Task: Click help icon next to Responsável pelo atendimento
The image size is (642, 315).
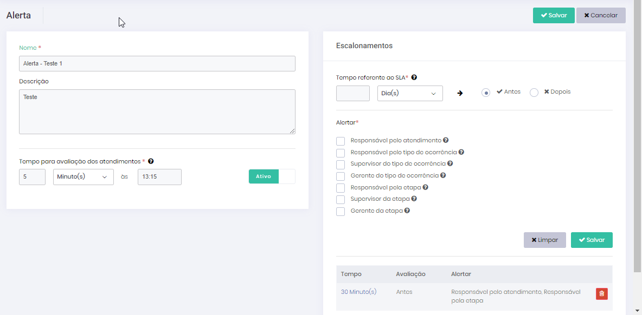Action: pos(446,140)
